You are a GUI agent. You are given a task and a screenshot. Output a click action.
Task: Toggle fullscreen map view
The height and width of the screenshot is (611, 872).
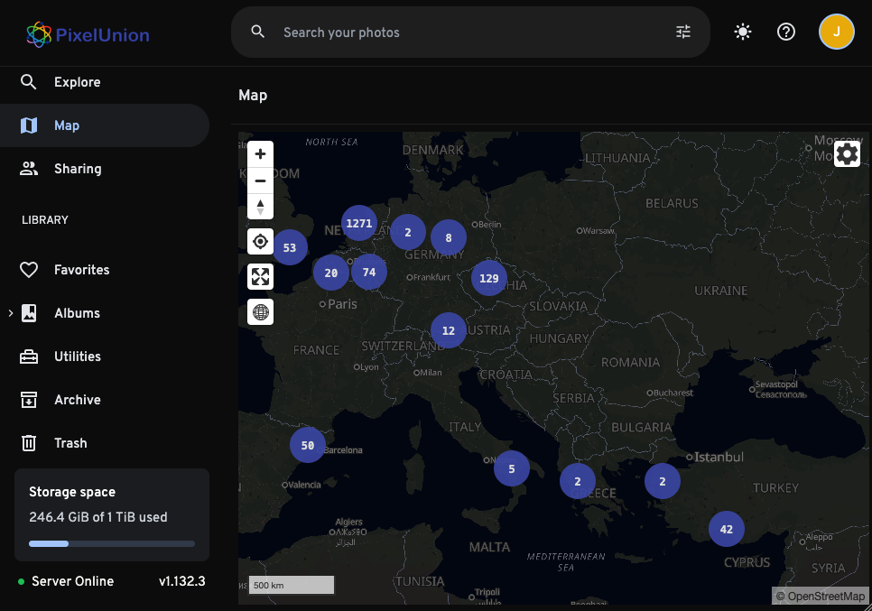[260, 276]
